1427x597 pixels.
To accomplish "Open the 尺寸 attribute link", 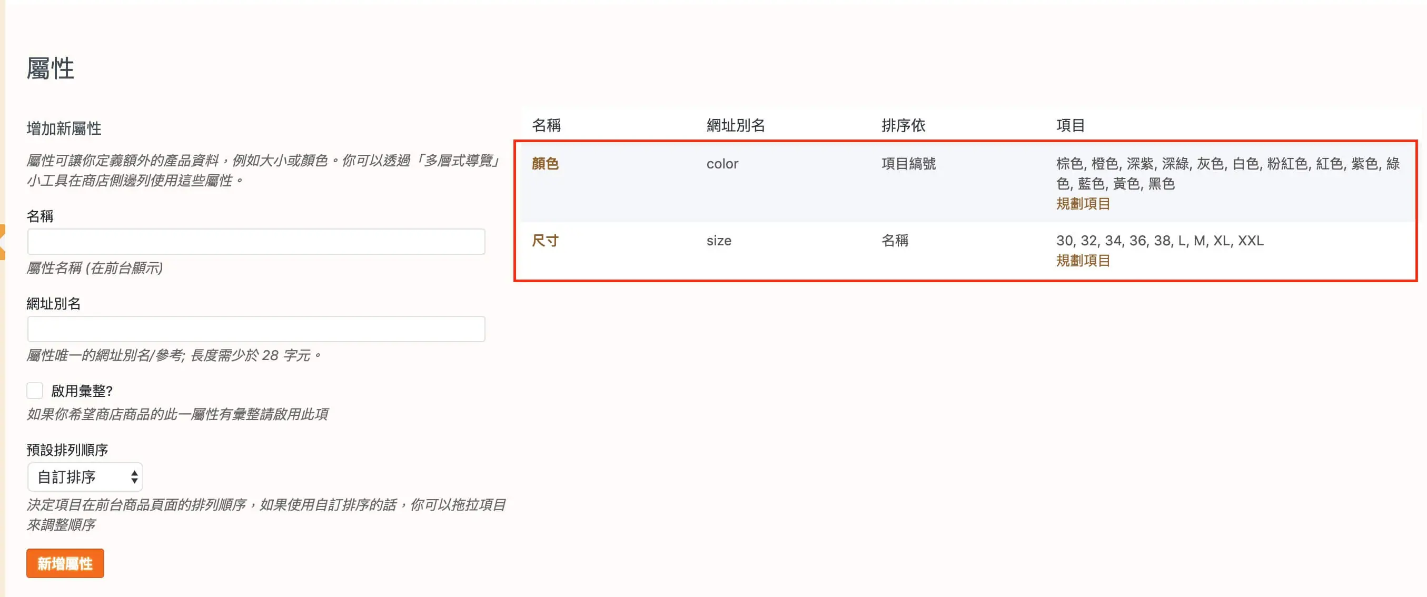I will click(x=545, y=241).
